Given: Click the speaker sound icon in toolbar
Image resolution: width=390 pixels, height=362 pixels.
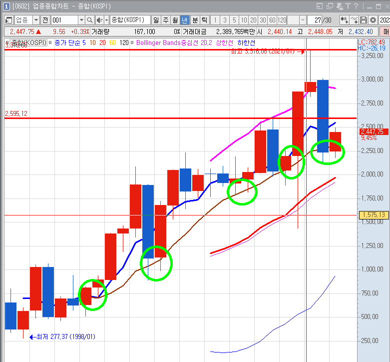Looking at the screenshot, I should click(x=99, y=20).
